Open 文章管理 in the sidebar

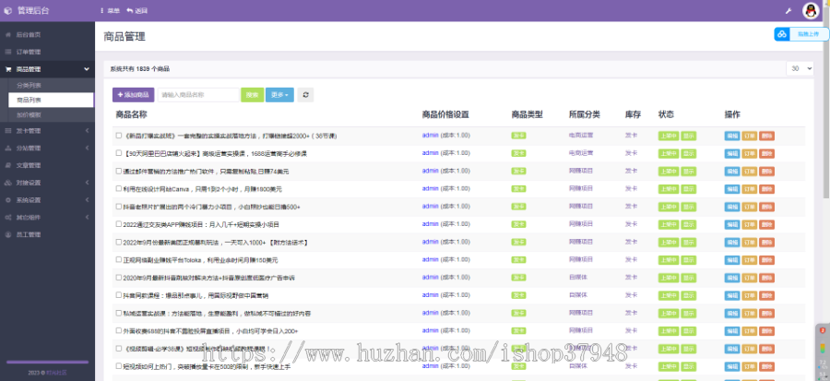tap(28, 166)
